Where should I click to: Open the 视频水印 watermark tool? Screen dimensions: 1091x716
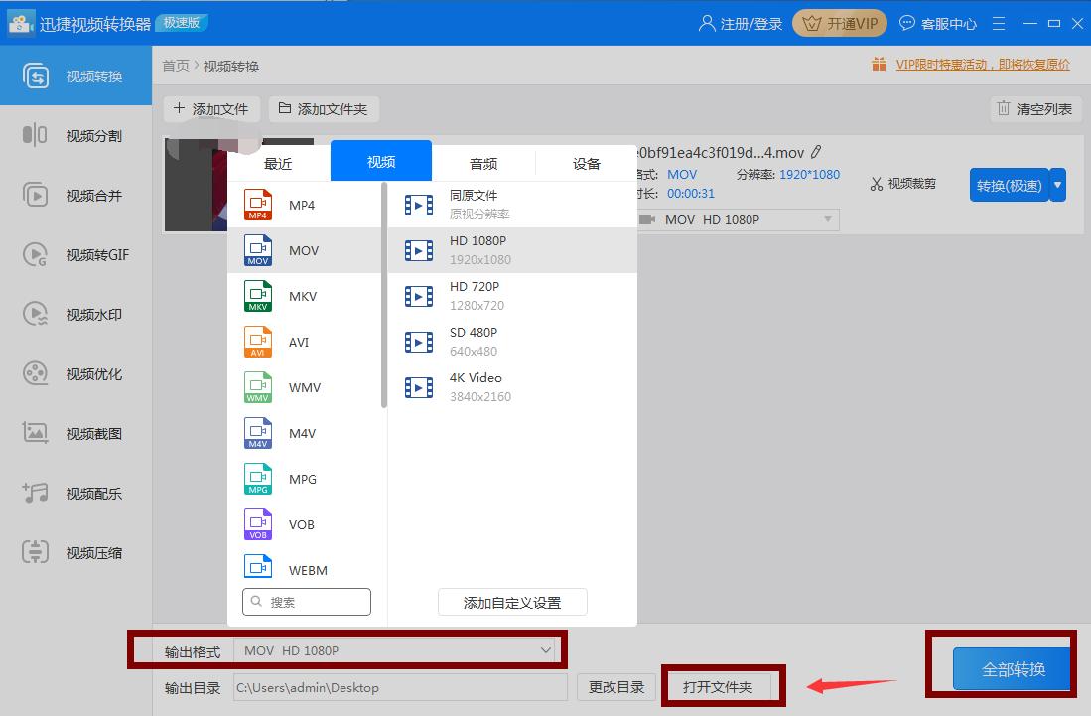[75, 315]
